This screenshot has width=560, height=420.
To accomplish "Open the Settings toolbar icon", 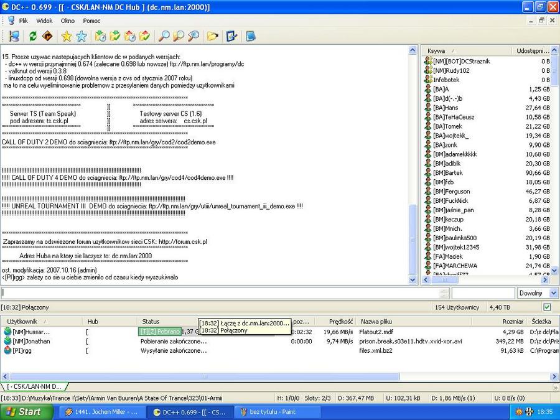I will (x=231, y=36).
